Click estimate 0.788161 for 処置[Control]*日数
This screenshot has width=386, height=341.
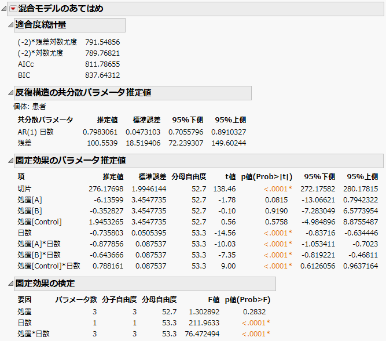(x=108, y=266)
